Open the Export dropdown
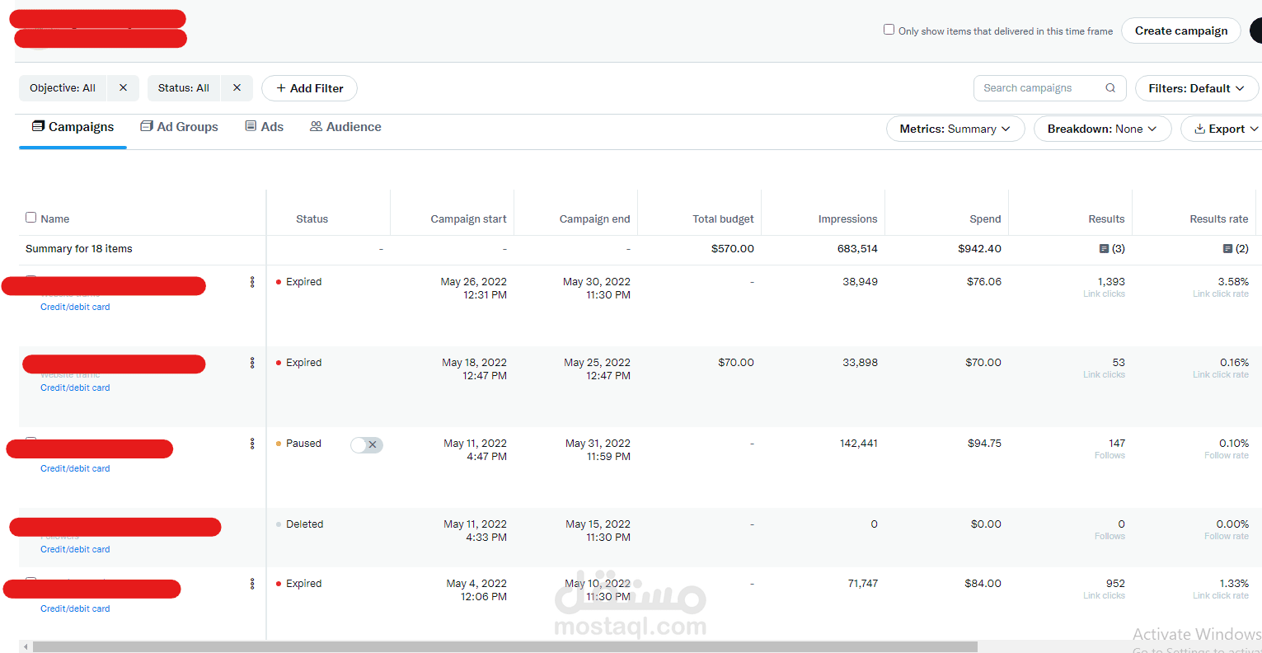Screen dimensions: 1262x653 [1222, 129]
